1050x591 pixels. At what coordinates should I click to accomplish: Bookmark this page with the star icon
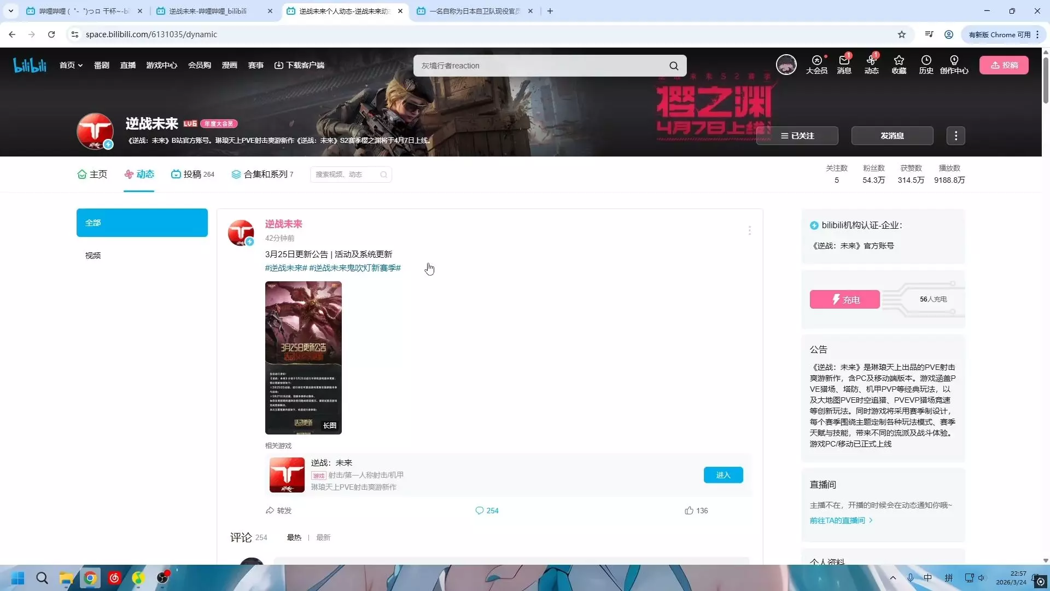(902, 34)
